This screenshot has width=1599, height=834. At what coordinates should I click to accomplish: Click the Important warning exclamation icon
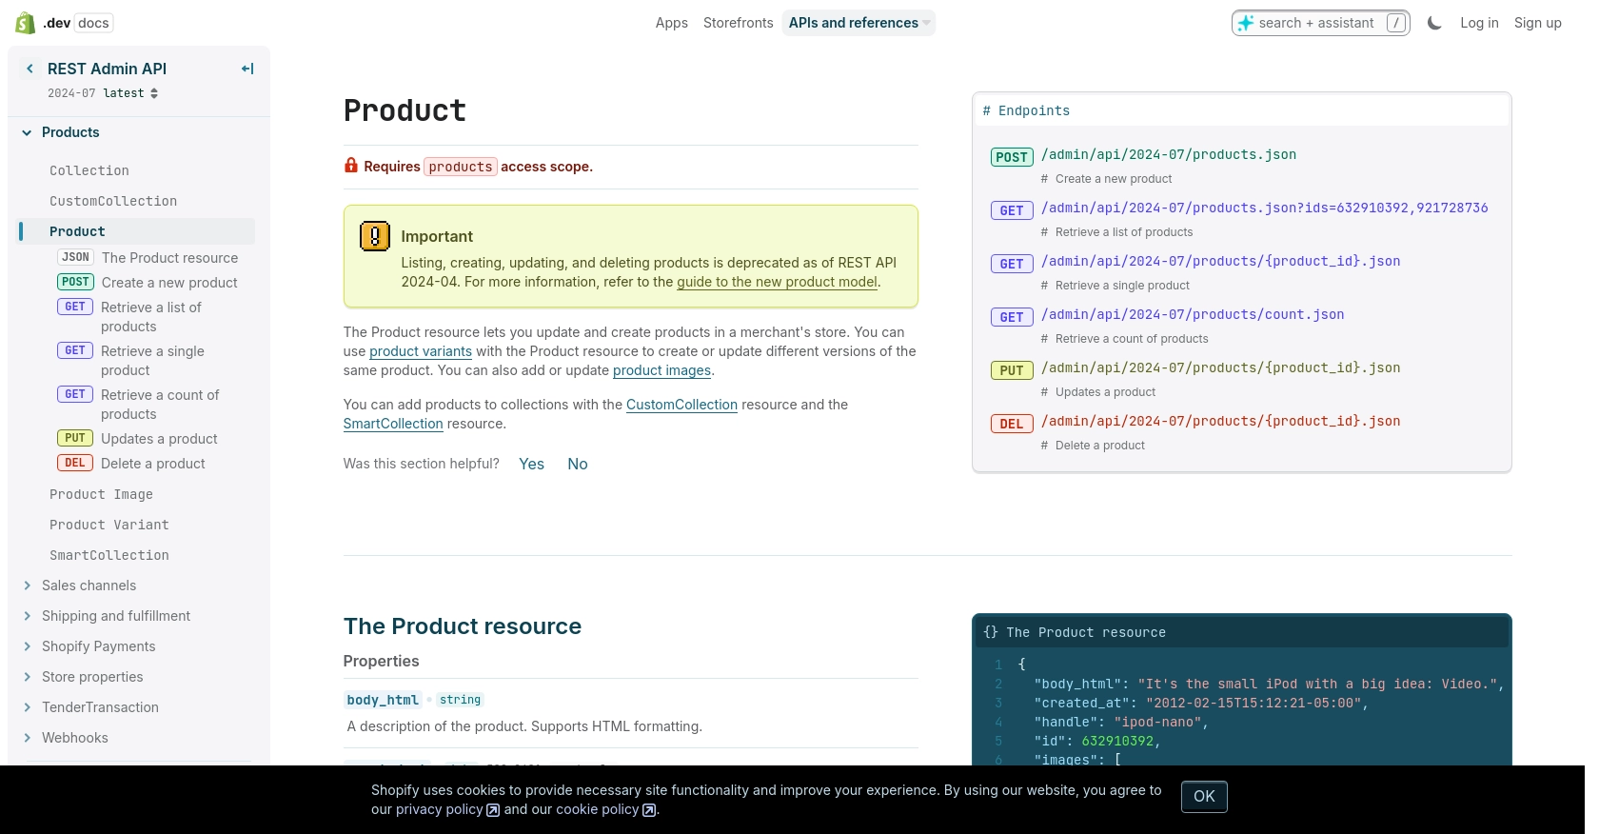[x=375, y=236]
